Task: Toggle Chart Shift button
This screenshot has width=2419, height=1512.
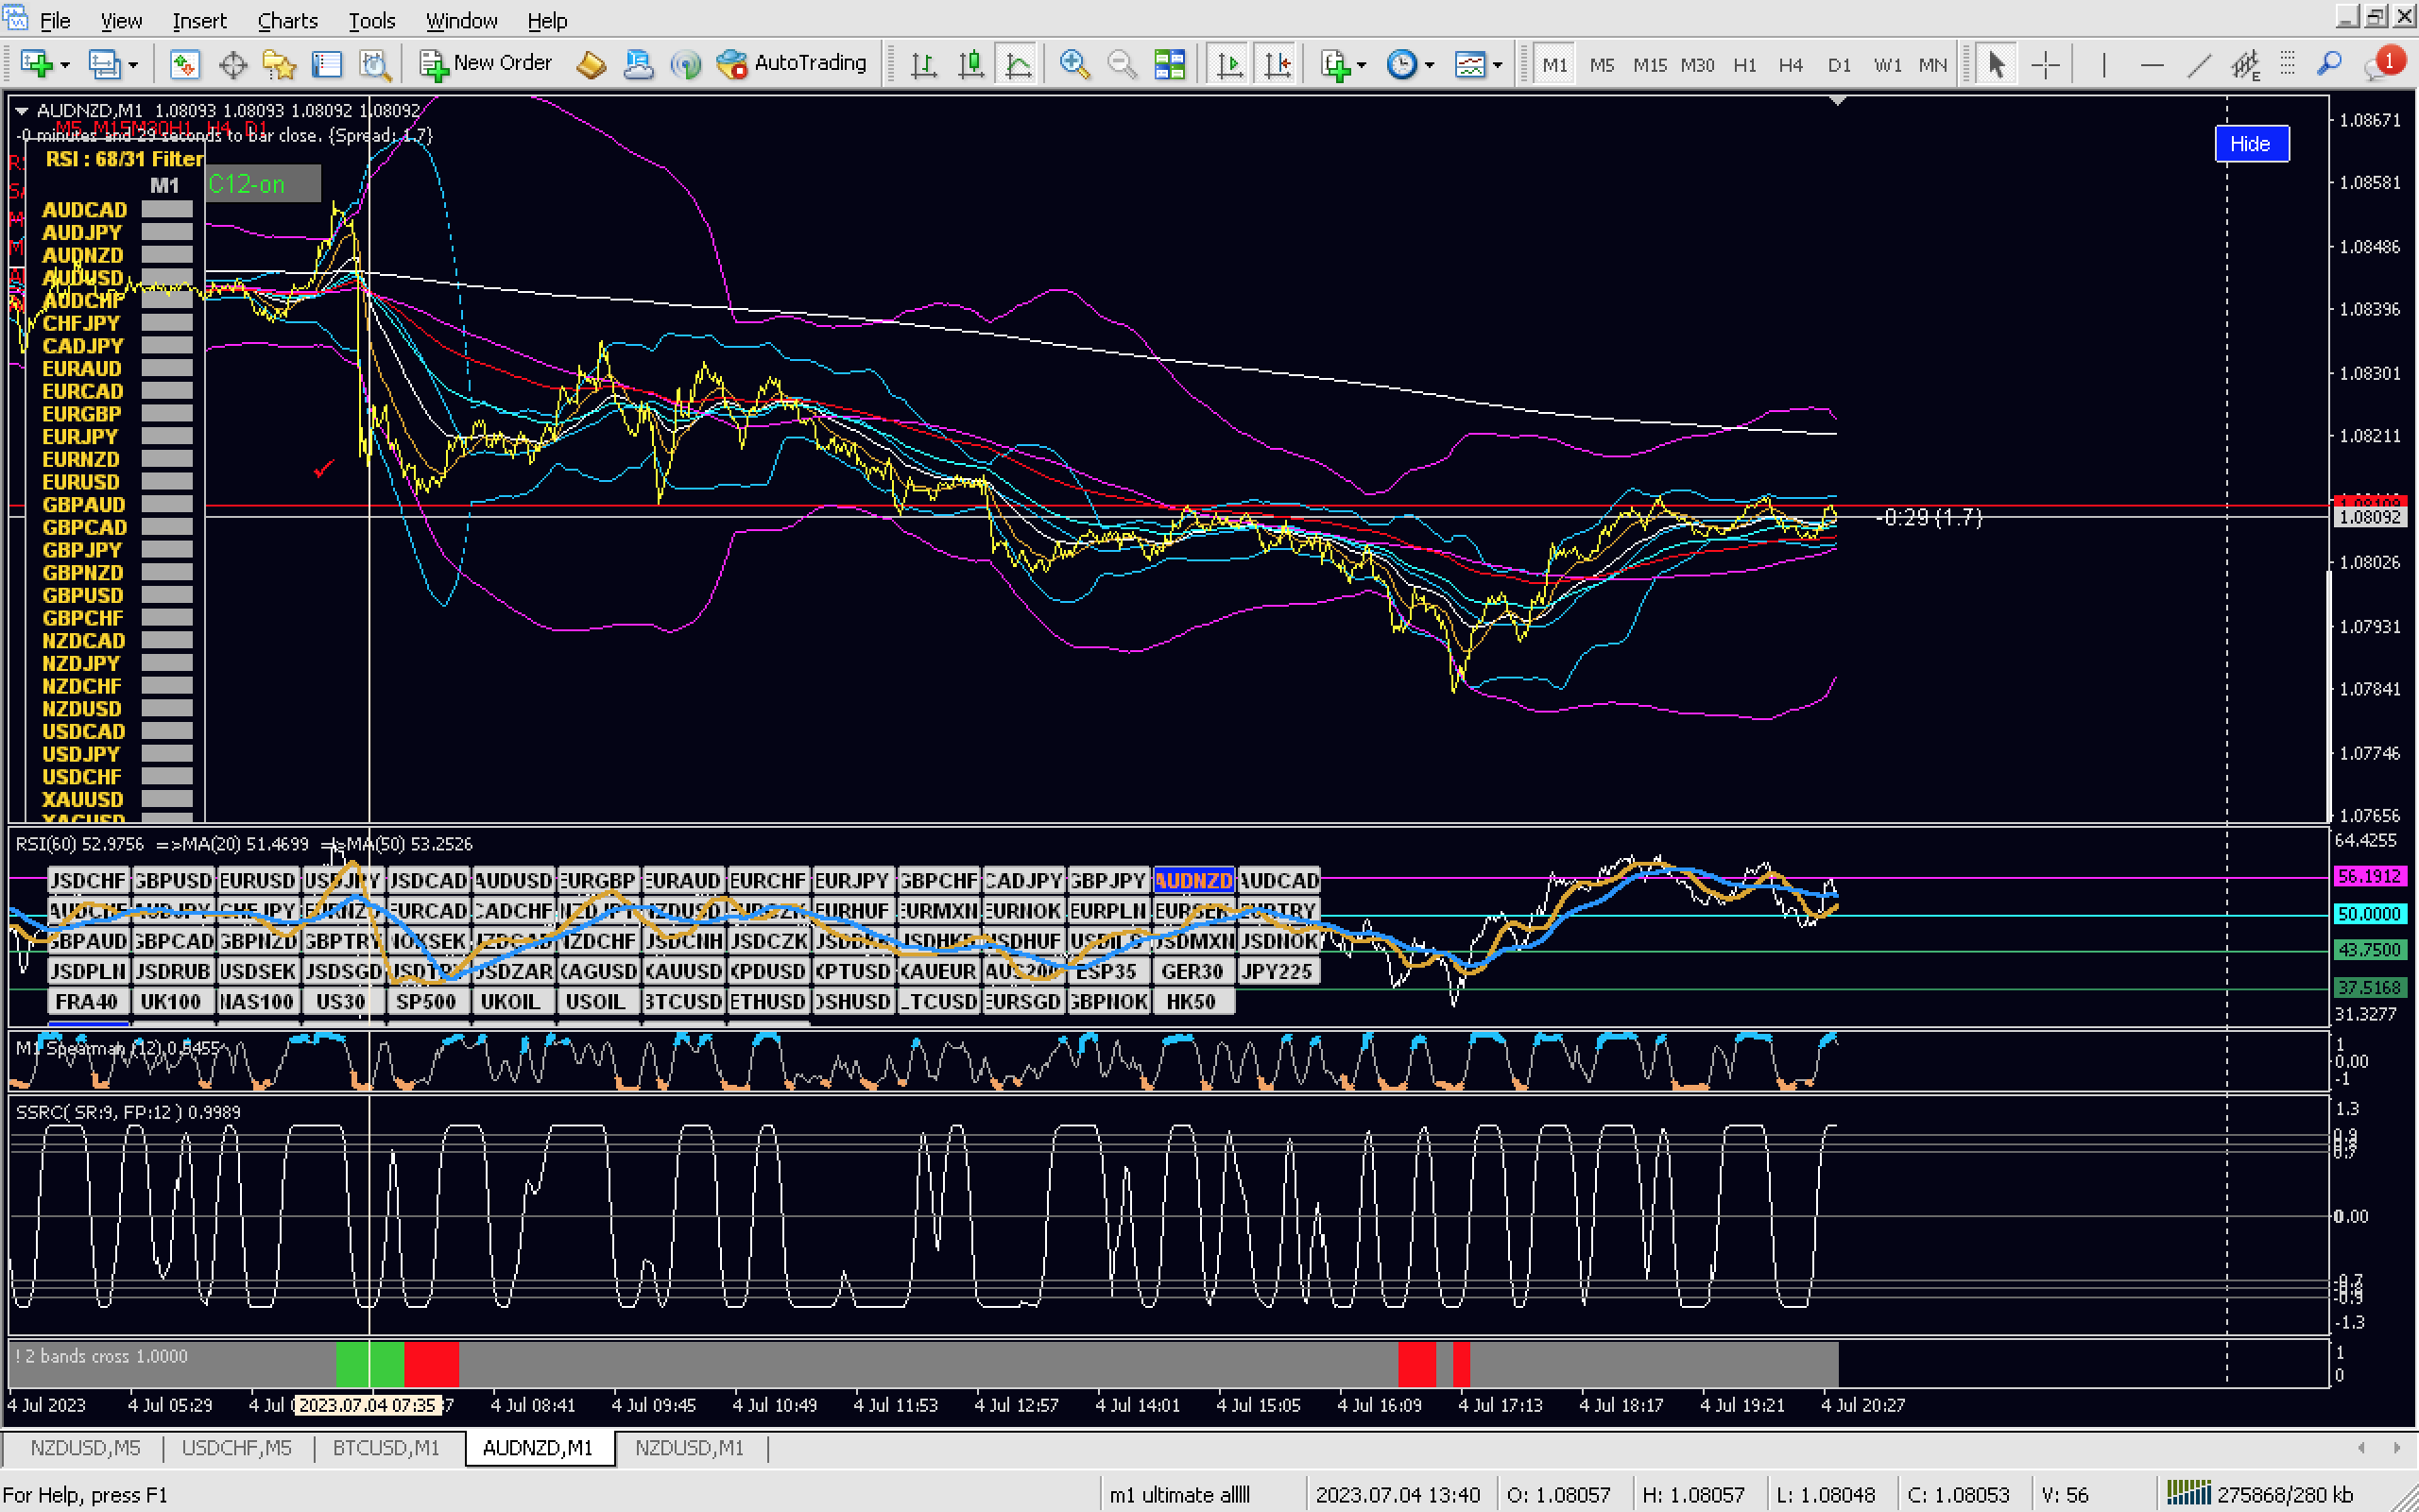Action: coord(1278,65)
